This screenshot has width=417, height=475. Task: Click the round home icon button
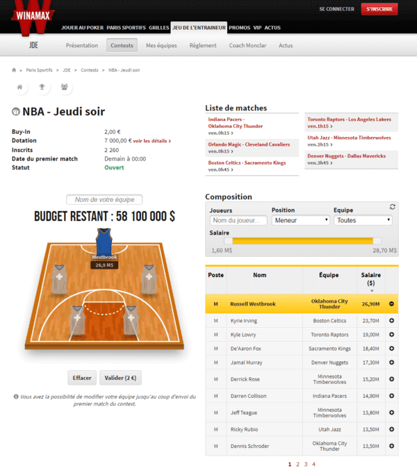19,87
